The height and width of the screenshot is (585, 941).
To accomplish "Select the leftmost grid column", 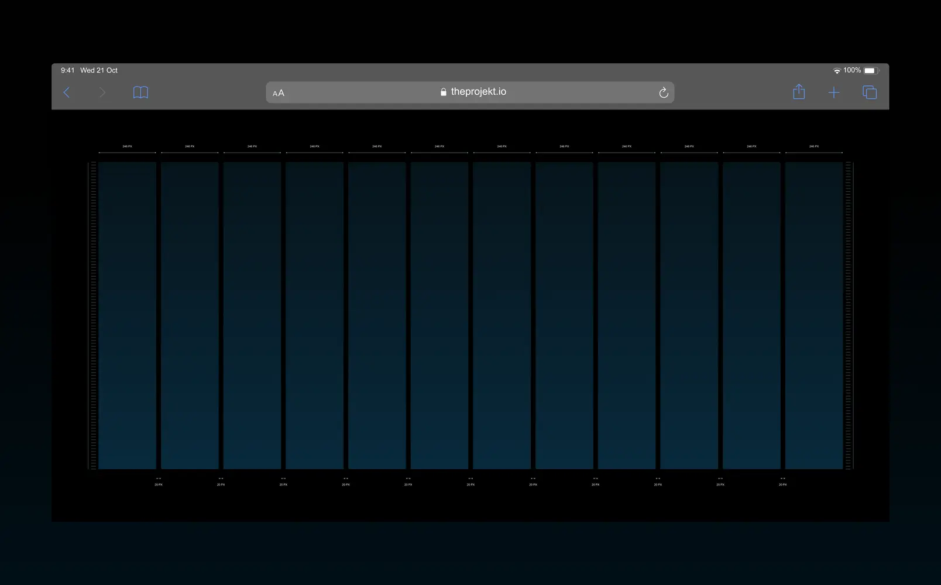I will (x=127, y=316).
